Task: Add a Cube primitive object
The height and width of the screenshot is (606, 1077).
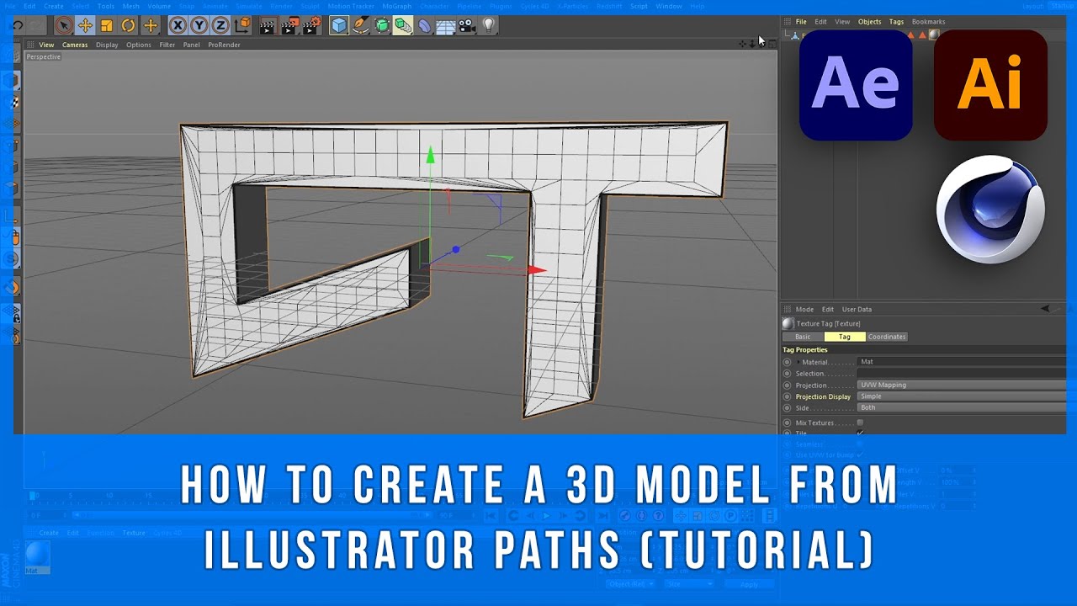Action: (x=339, y=25)
